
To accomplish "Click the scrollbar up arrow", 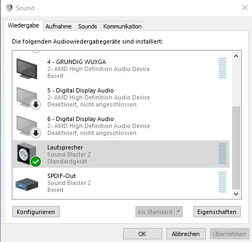I will [x=236, y=56].
